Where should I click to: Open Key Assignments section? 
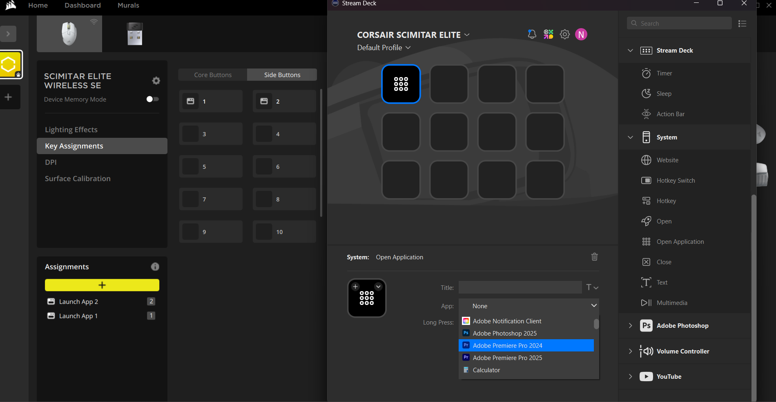(102, 146)
